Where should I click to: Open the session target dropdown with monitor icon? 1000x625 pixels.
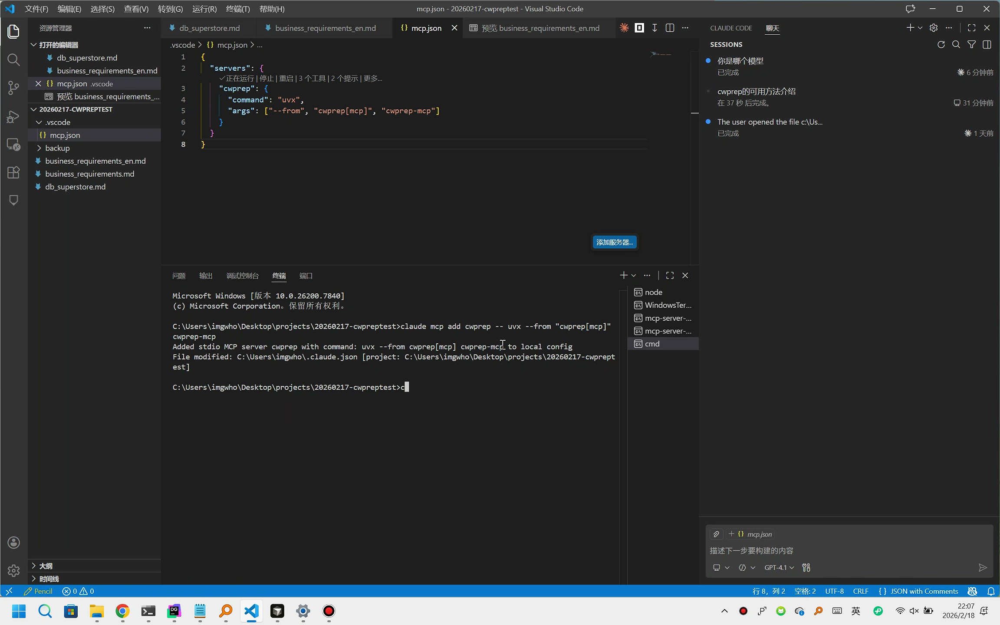pos(721,568)
